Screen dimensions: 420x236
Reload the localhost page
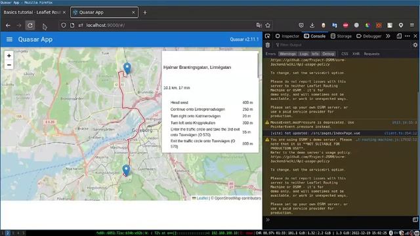pos(30,26)
